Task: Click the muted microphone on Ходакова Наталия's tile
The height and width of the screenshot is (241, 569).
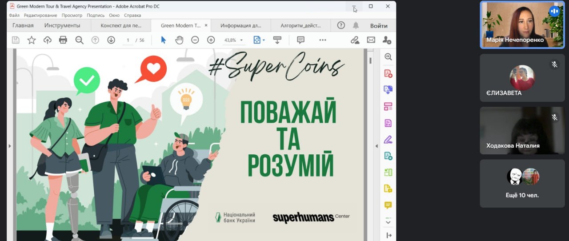Action: point(554,117)
